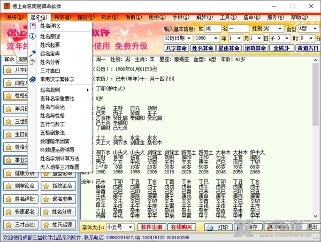Open the year dropdown showing 1980
Image resolution: width=321 pixels, height=242 pixels.
tap(216, 38)
